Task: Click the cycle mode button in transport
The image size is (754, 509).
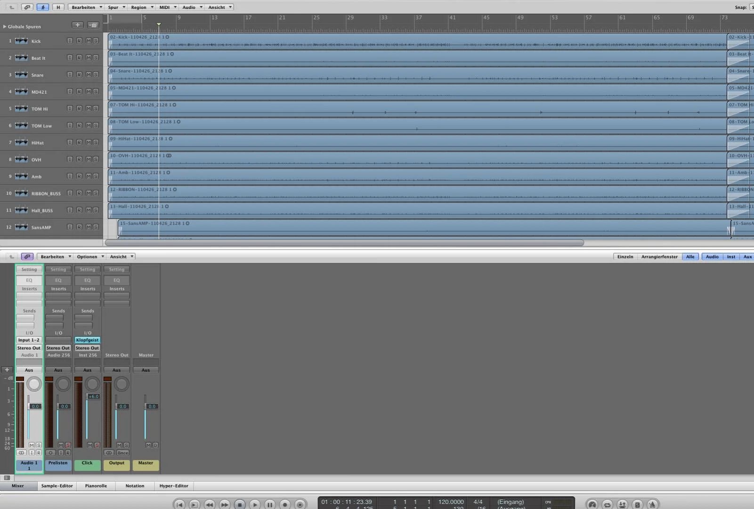Action: (608, 505)
